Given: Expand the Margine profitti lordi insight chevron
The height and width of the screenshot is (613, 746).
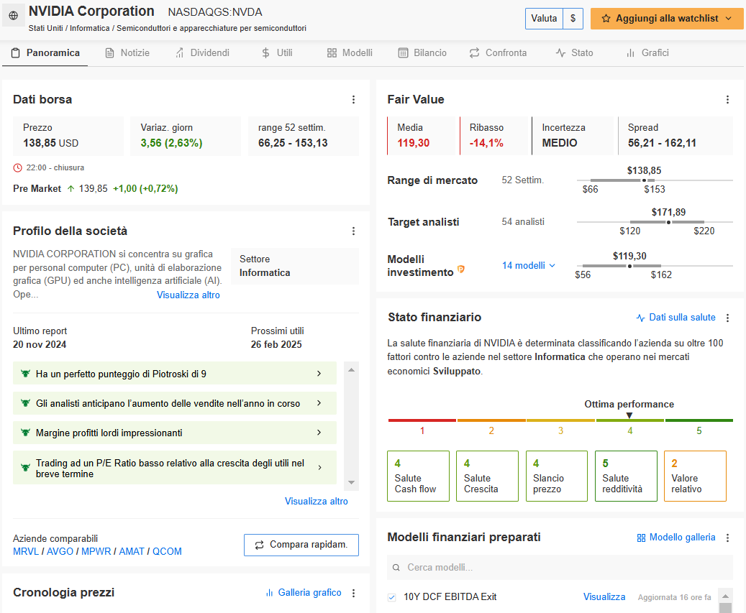Looking at the screenshot, I should point(319,433).
